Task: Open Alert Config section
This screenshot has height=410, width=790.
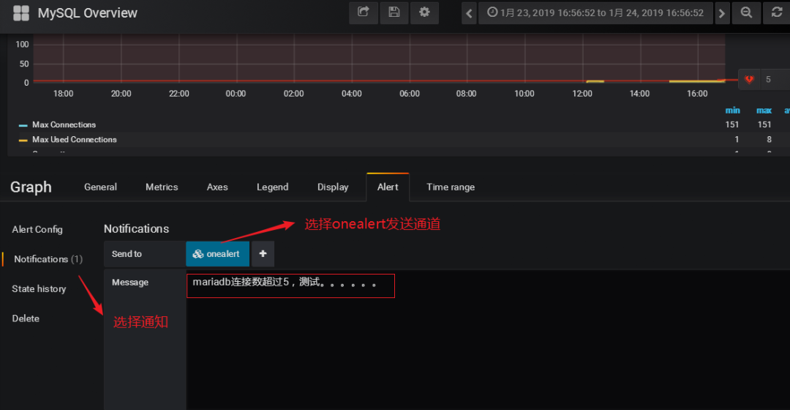Action: [37, 229]
